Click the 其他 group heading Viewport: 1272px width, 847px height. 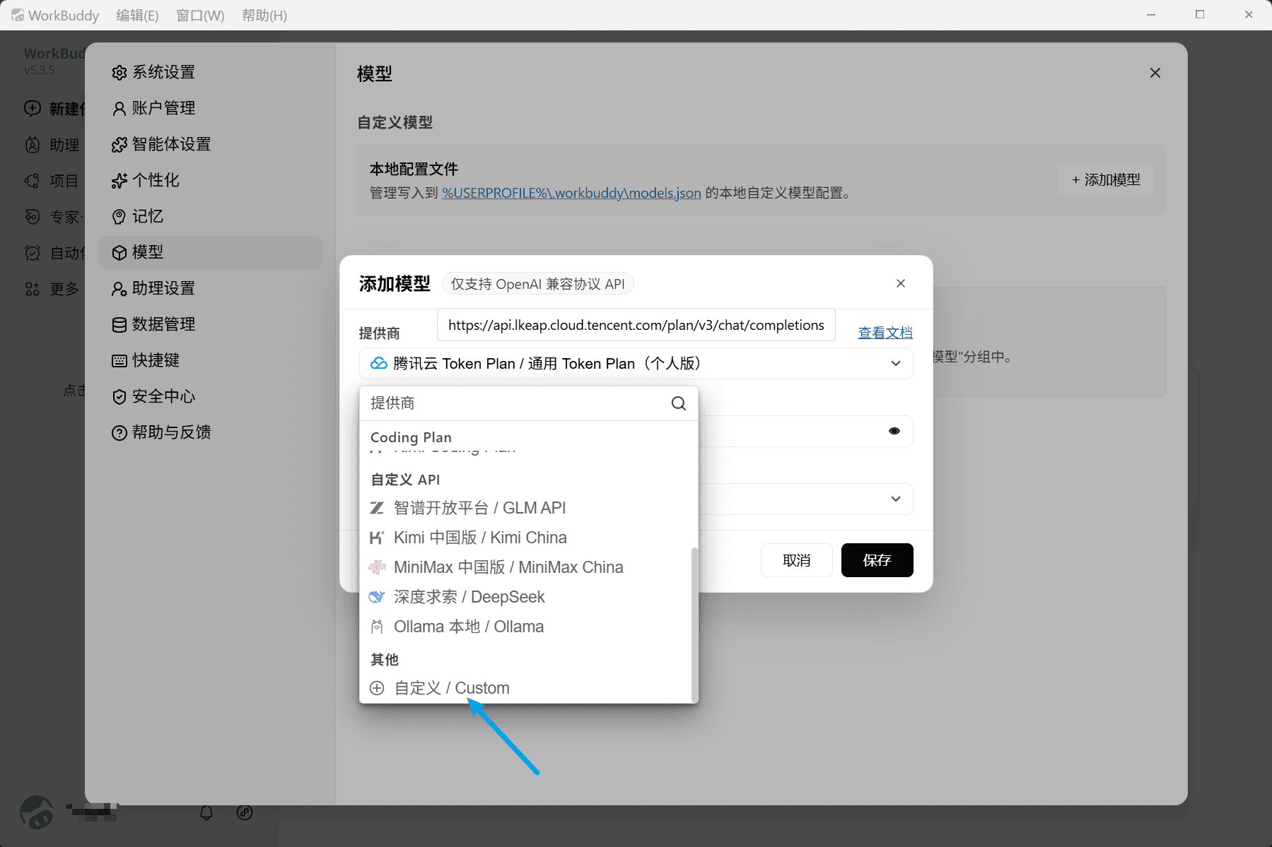click(385, 660)
